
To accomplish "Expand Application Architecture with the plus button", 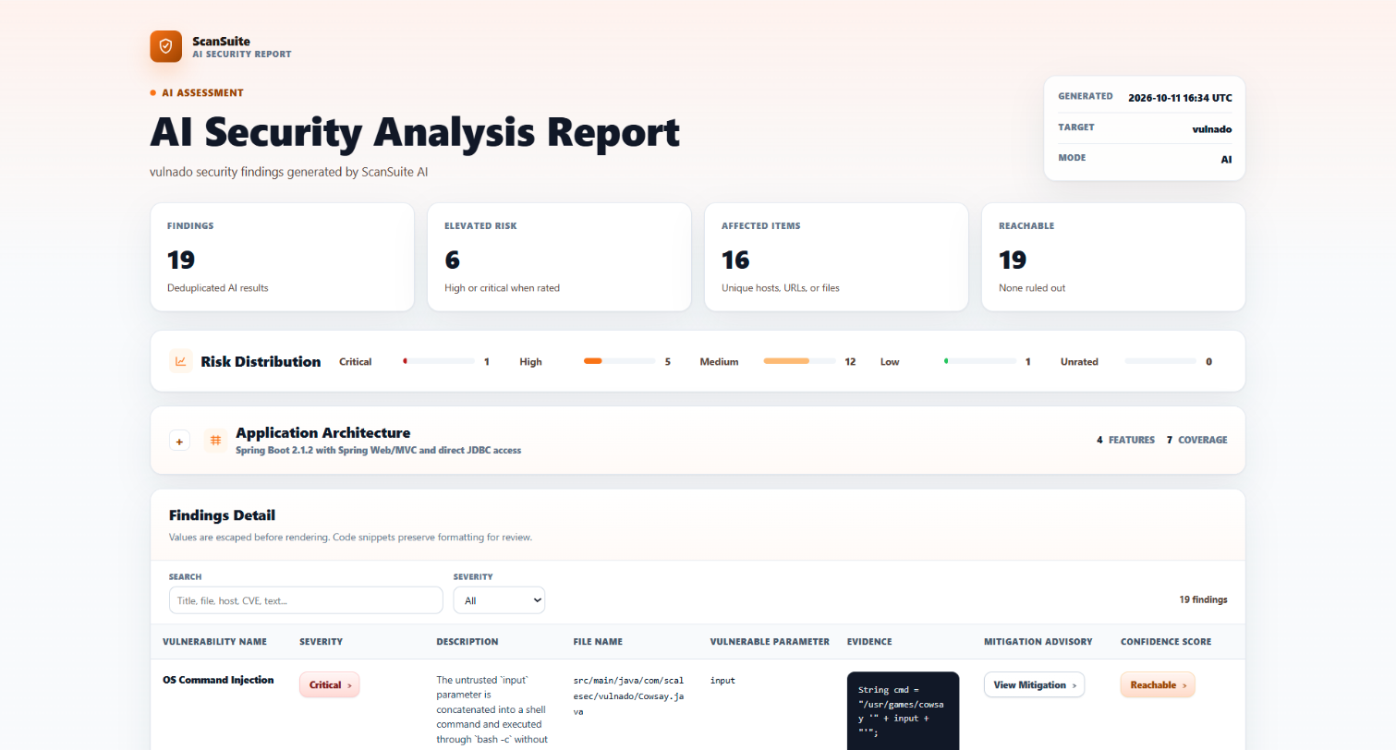I will [179, 442].
